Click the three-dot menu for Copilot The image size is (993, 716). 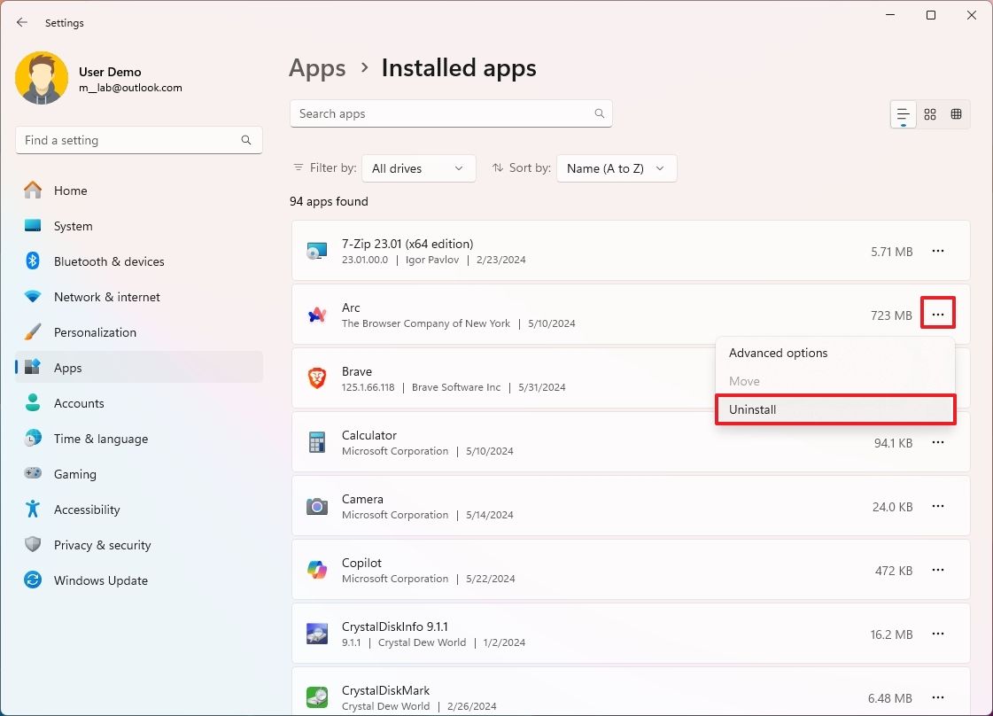pyautogui.click(x=938, y=571)
